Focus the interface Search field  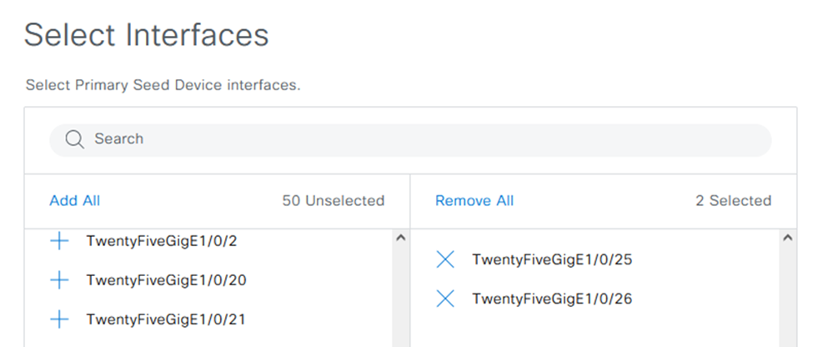(417, 139)
